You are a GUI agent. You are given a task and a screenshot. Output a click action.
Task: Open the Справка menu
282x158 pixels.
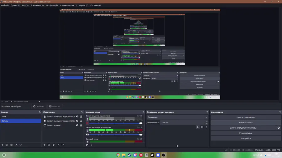pyautogui.click(x=96, y=5)
